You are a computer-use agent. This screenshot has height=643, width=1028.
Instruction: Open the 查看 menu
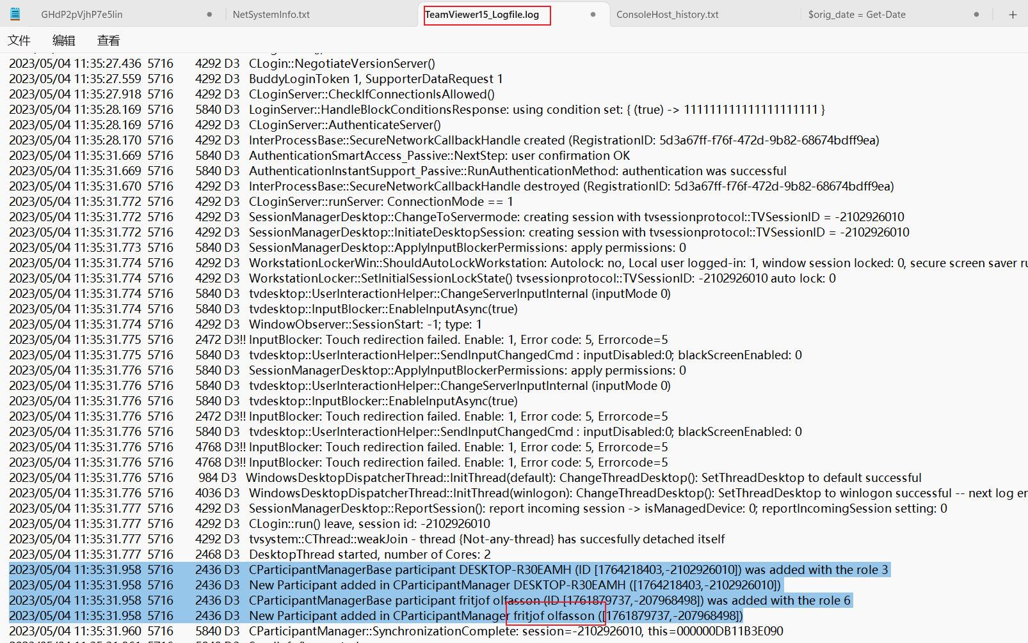click(109, 40)
